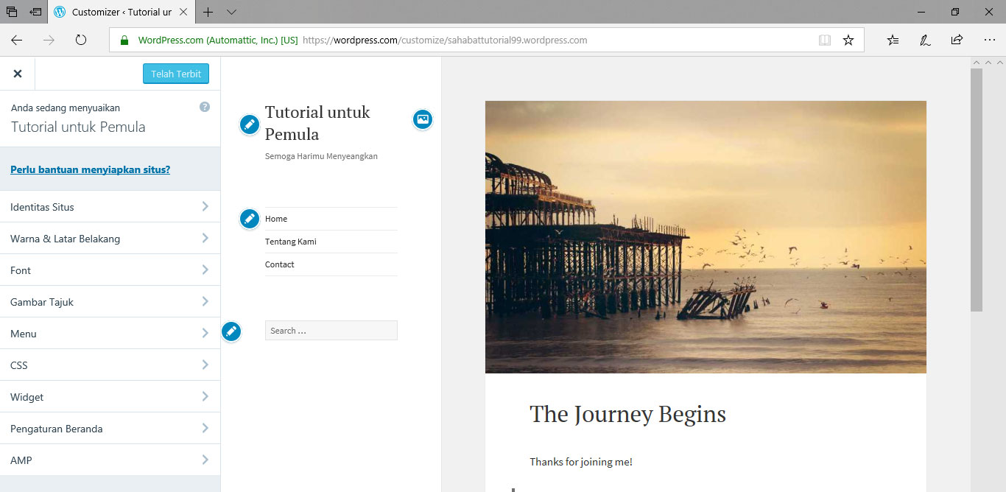Open the help question mark icon
Image resolution: width=1006 pixels, height=492 pixels.
click(x=205, y=107)
